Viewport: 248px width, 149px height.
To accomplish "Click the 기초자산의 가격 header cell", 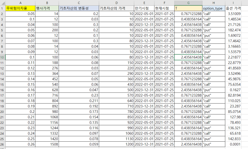I will point(116,8).
